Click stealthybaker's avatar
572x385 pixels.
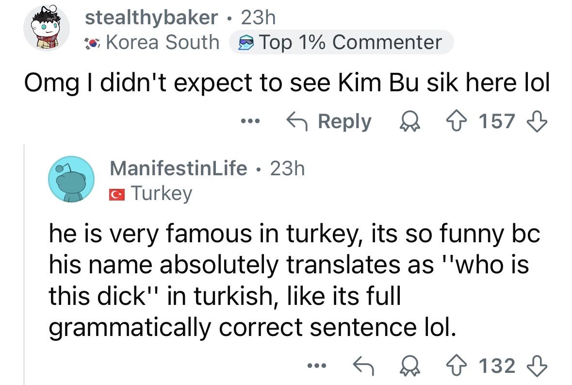[47, 28]
